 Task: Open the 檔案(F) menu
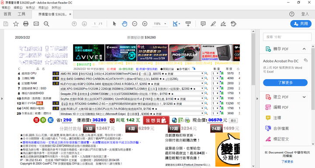(6, 7)
